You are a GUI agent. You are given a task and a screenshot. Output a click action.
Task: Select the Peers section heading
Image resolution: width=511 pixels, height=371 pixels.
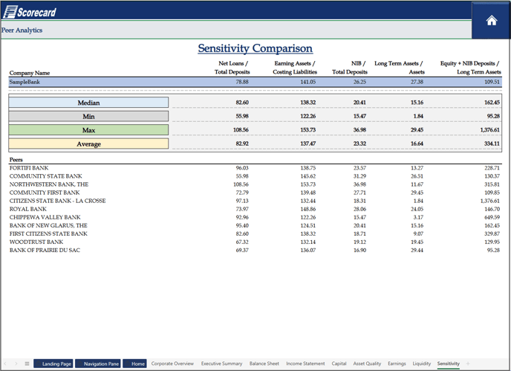pos(16,160)
